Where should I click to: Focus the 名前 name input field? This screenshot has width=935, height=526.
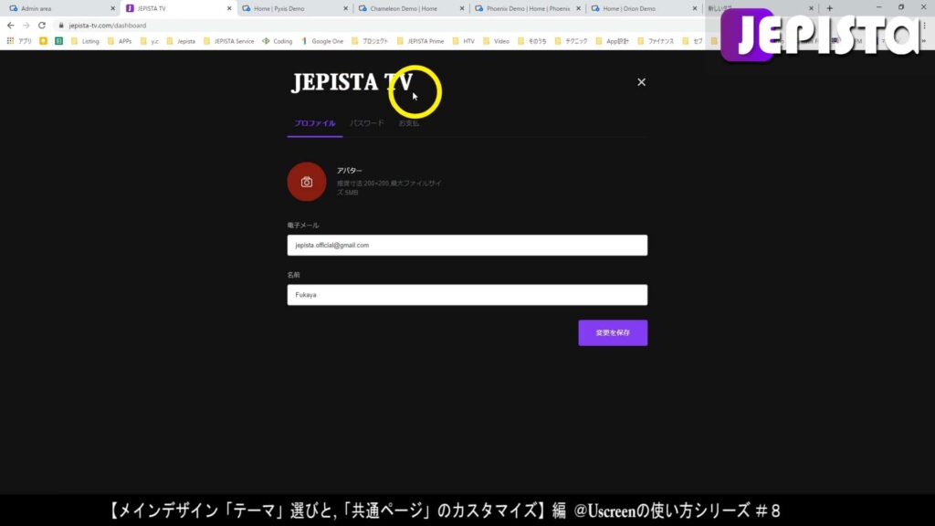click(x=467, y=295)
